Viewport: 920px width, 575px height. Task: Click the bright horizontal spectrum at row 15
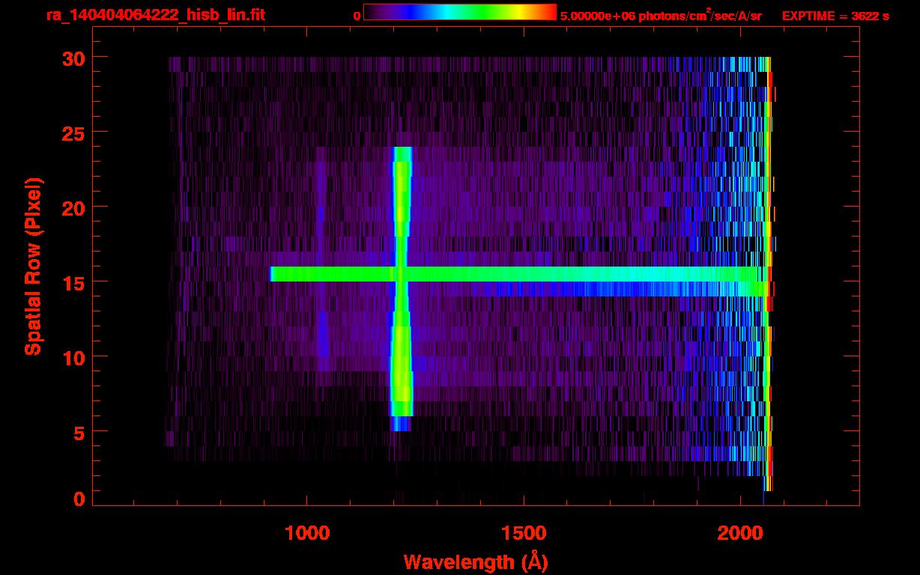(x=517, y=274)
